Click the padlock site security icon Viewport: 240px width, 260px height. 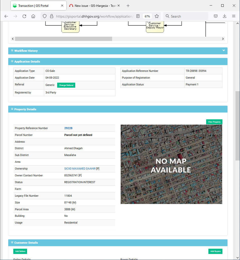point(52,16)
